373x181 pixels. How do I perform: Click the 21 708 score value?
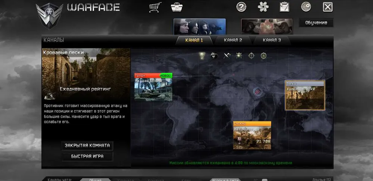coord(263,142)
